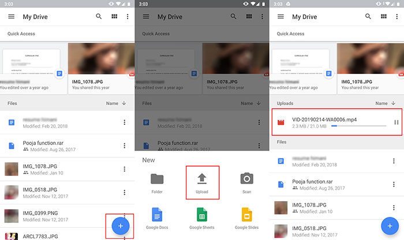
Task: Open options for IMG_1078.JPG row in the first screenshot
Action: tap(125, 169)
